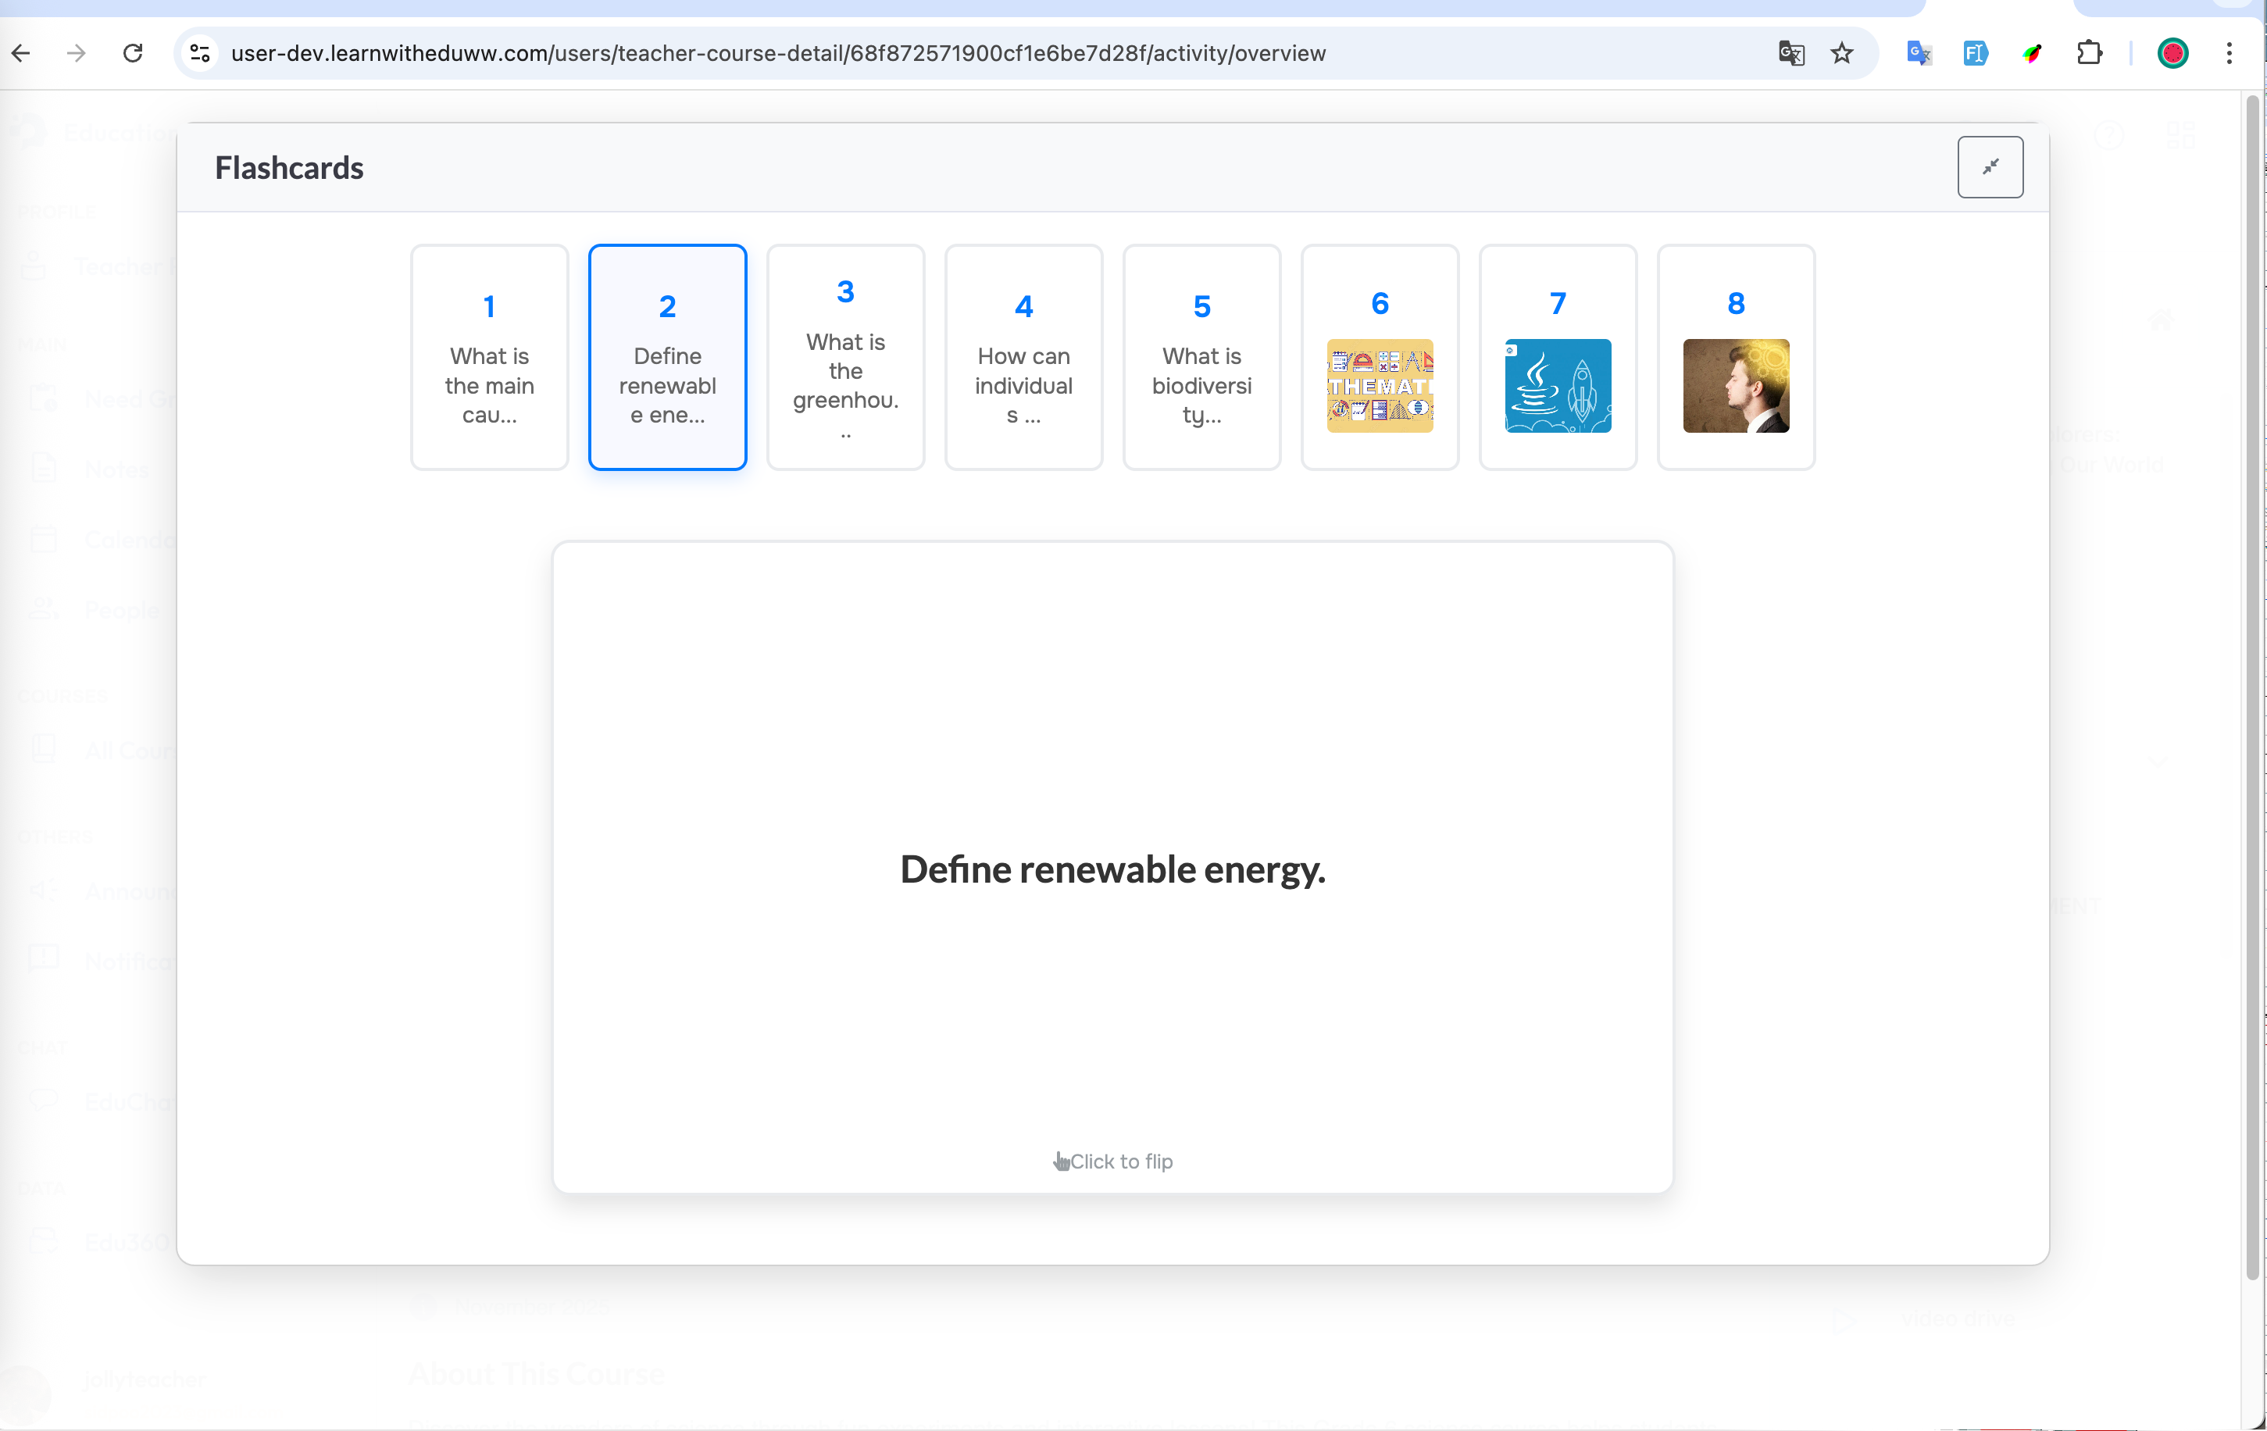Screen dimensions: 2267x1431
Task: Select flashcard 1 'What is the main cau...'
Action: (490, 358)
